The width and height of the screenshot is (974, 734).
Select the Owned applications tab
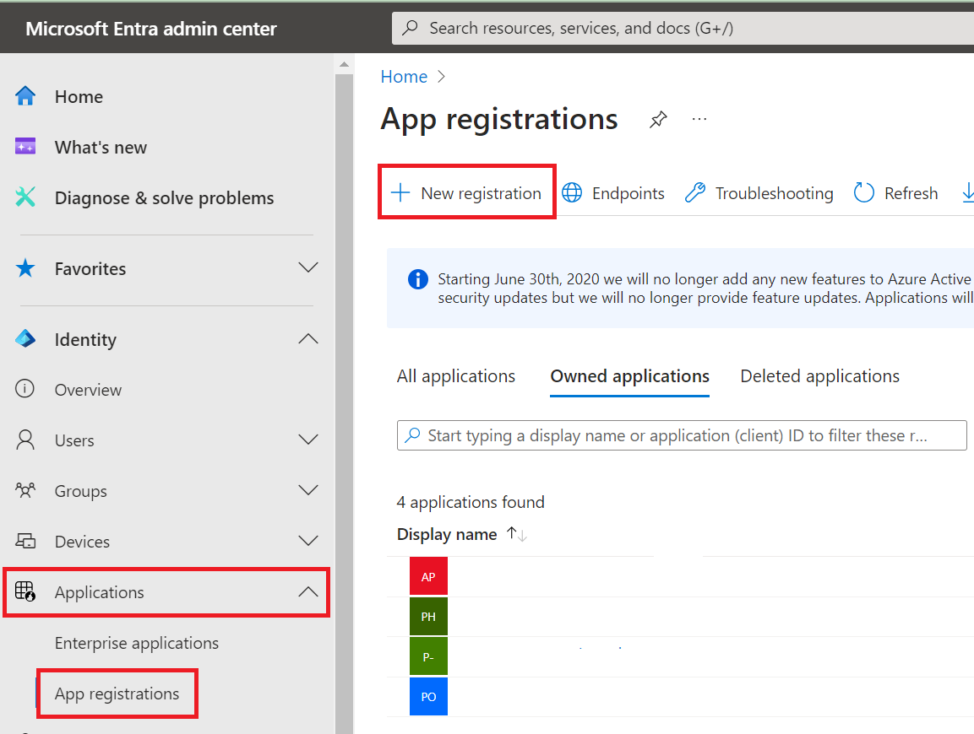630,376
